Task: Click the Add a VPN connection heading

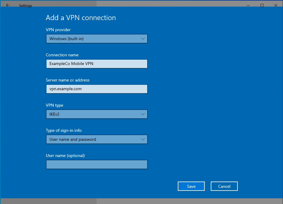Action: tap(81, 18)
